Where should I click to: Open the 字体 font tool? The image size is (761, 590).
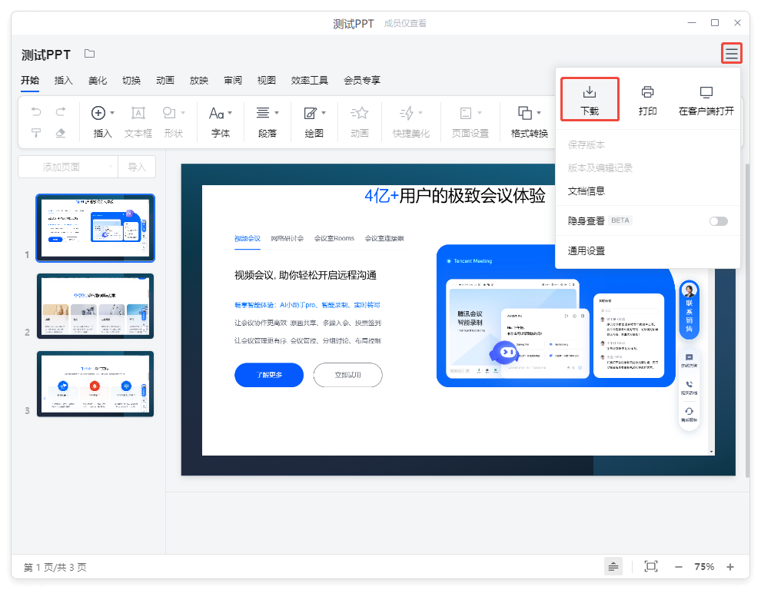(x=216, y=113)
